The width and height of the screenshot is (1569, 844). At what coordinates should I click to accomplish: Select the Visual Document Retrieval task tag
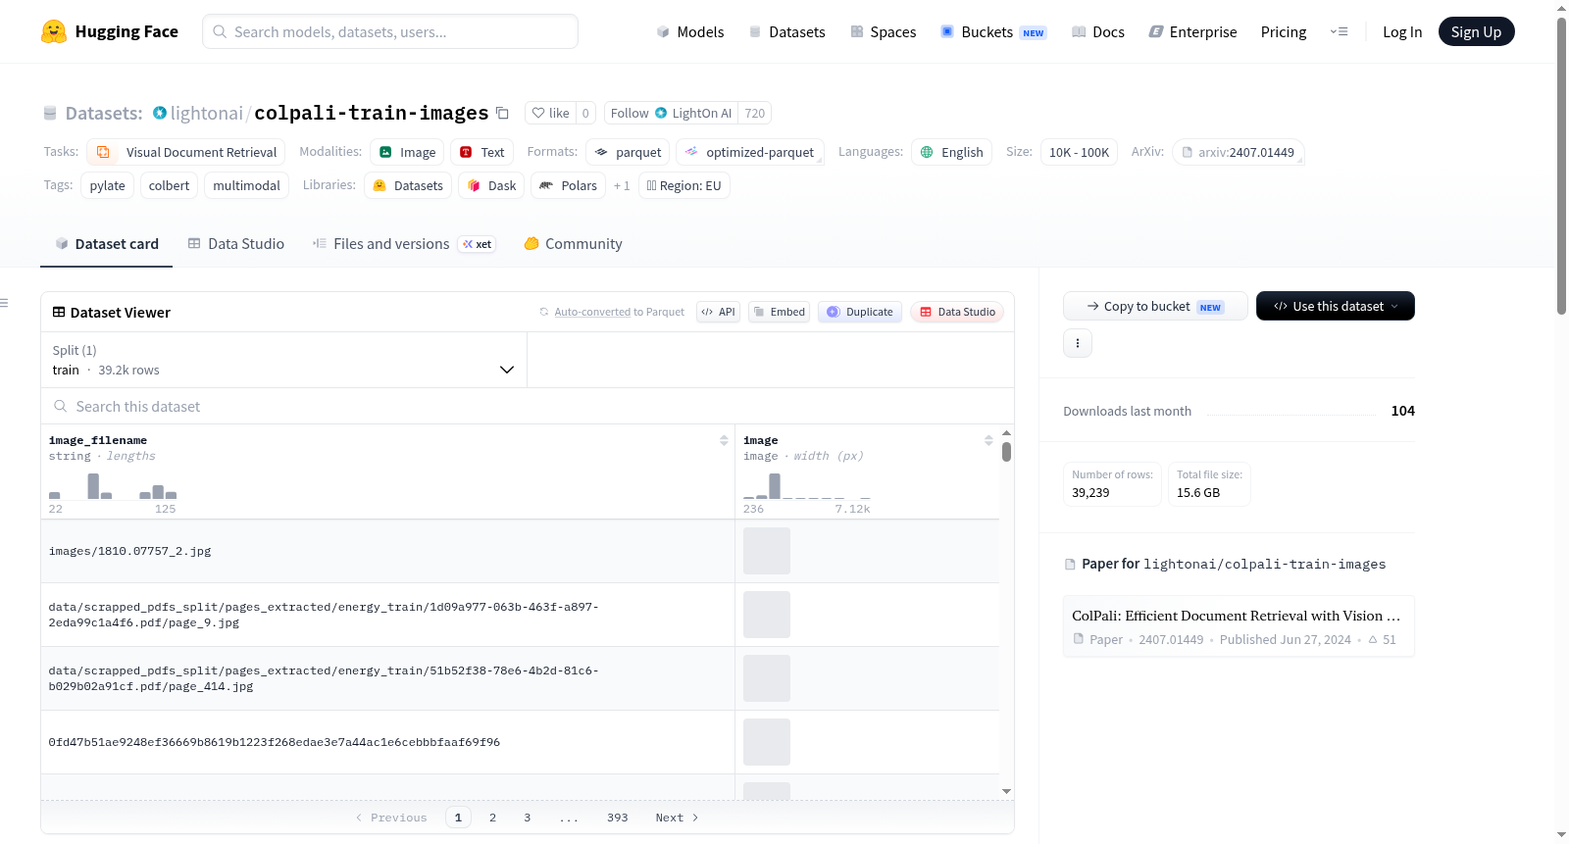(x=186, y=152)
